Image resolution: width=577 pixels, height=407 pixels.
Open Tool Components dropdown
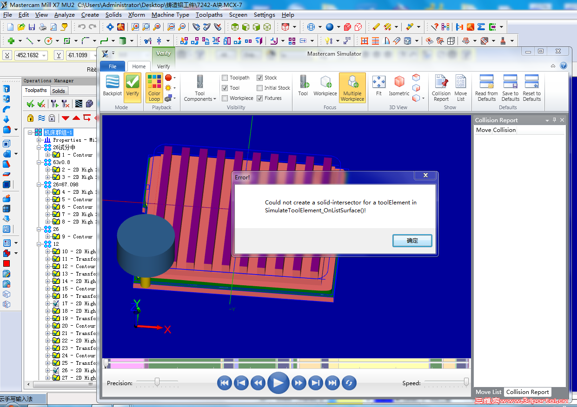[200, 88]
